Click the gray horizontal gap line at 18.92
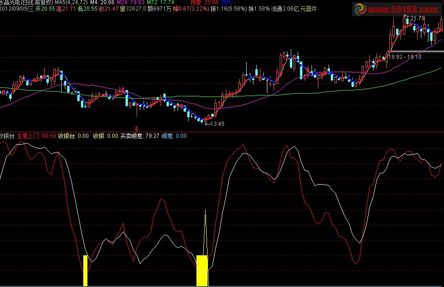The image size is (444, 287). (415, 51)
